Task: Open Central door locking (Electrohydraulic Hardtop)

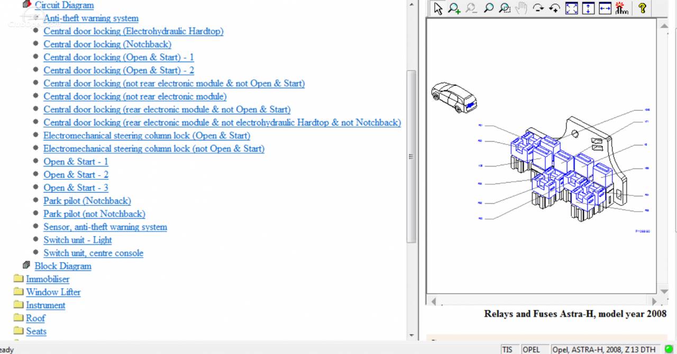Action: tap(133, 31)
